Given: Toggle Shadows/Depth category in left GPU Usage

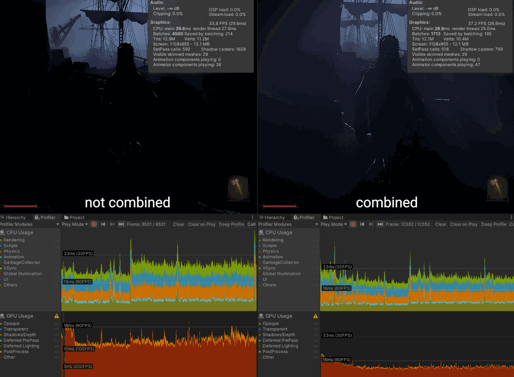Looking at the screenshot, I should pos(20,335).
